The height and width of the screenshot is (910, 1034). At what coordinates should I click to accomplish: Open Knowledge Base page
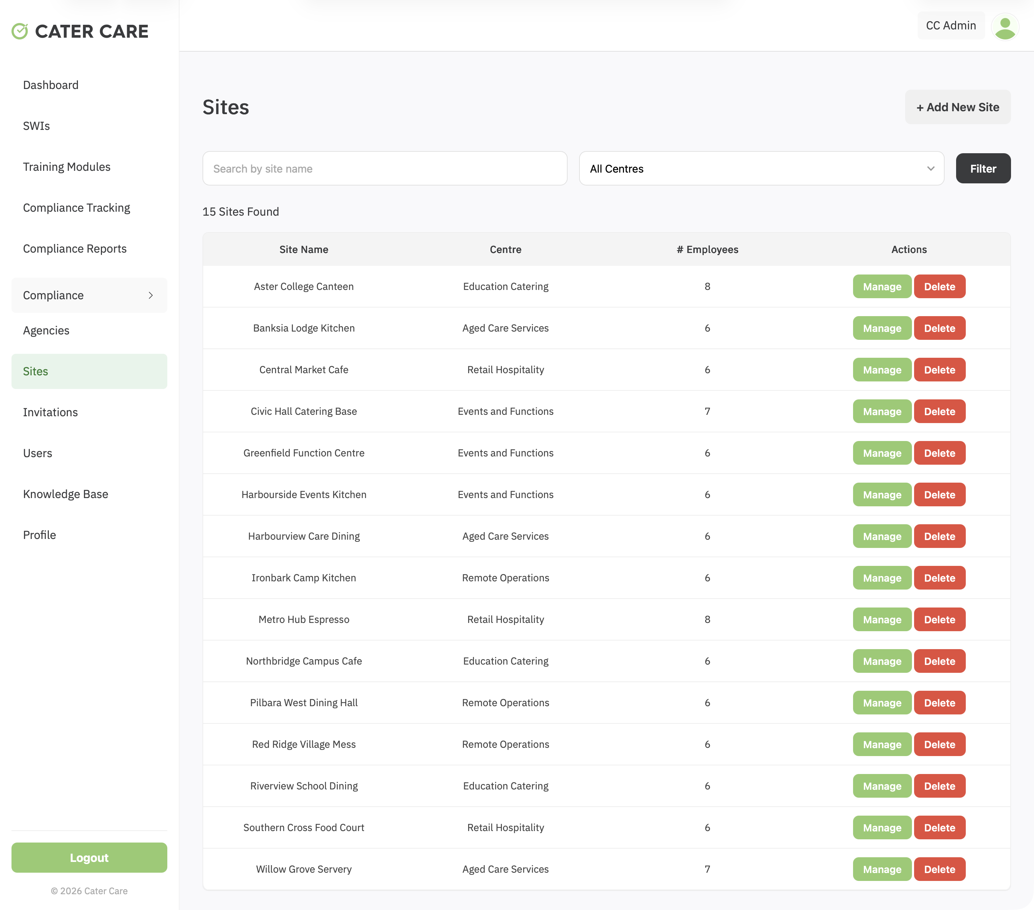[66, 494]
